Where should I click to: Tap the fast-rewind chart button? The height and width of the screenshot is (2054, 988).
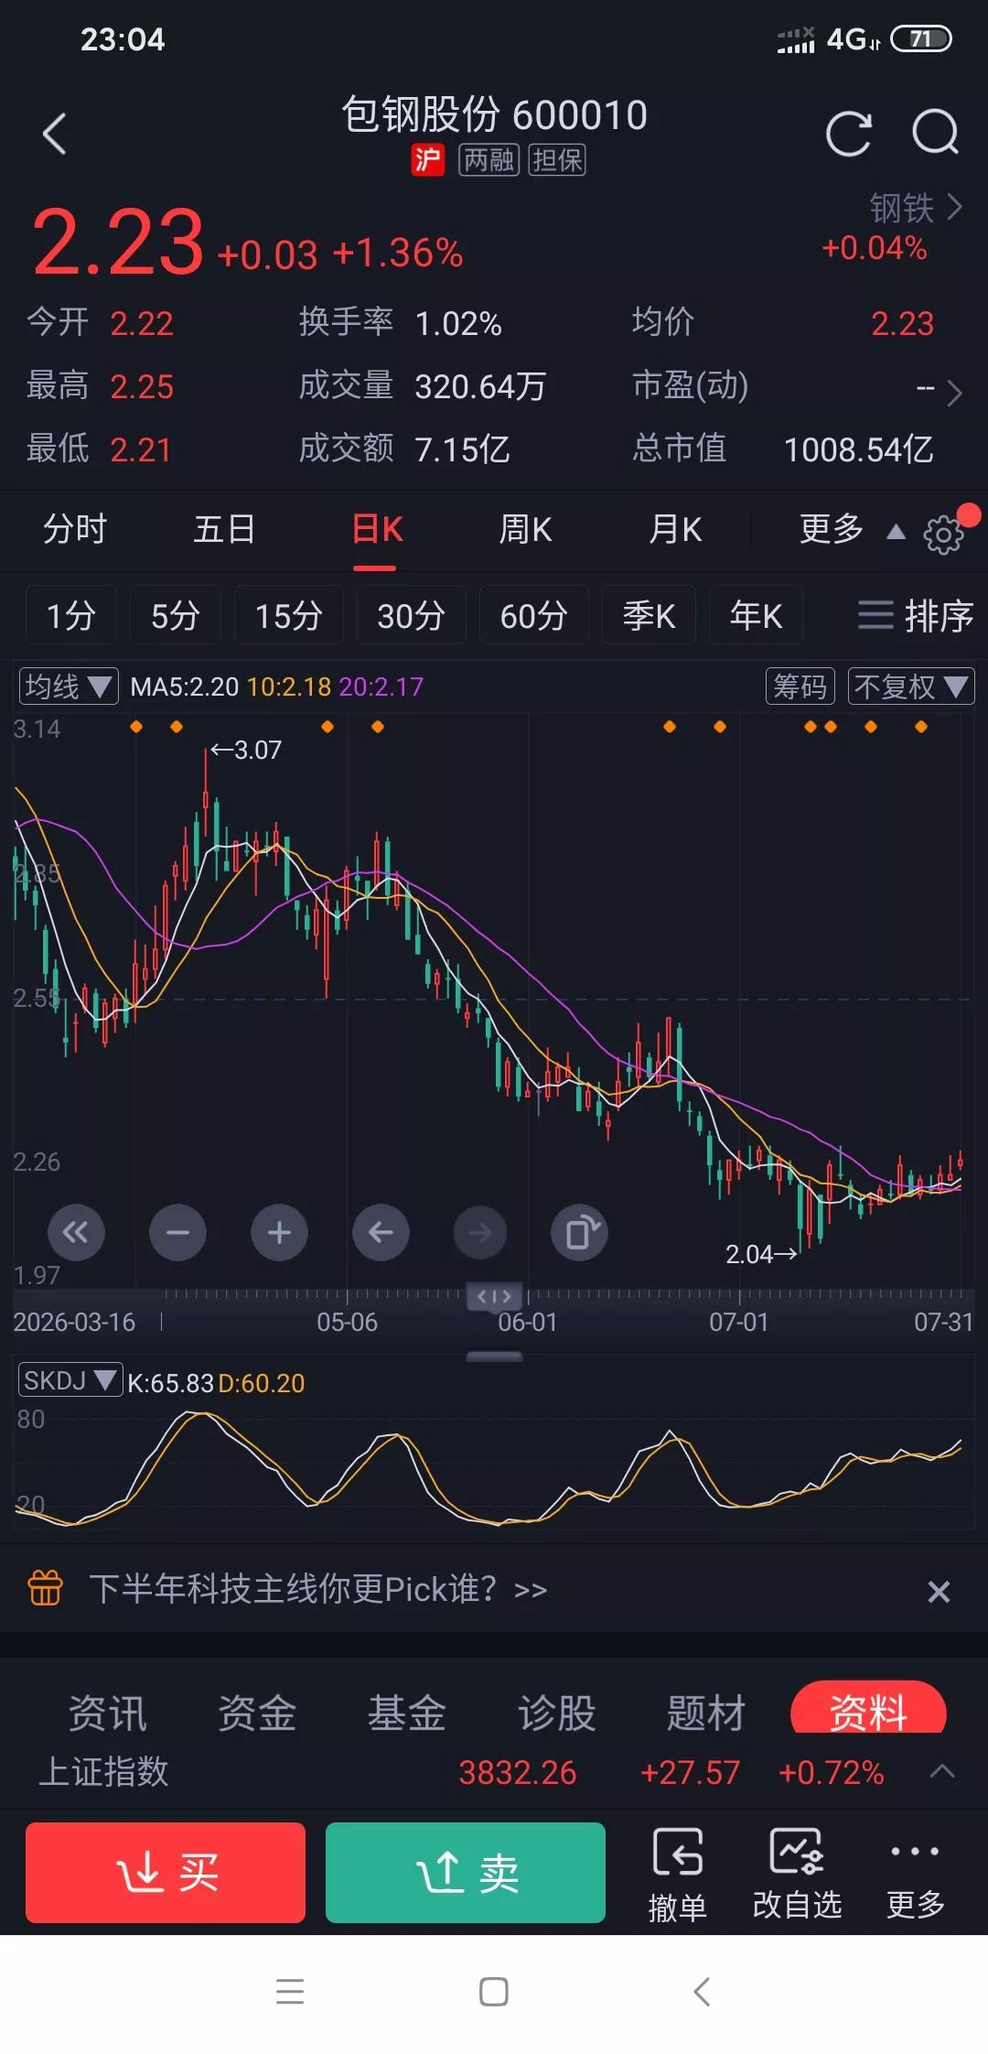click(x=76, y=1233)
